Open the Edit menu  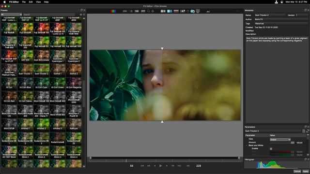[x=31, y=2]
